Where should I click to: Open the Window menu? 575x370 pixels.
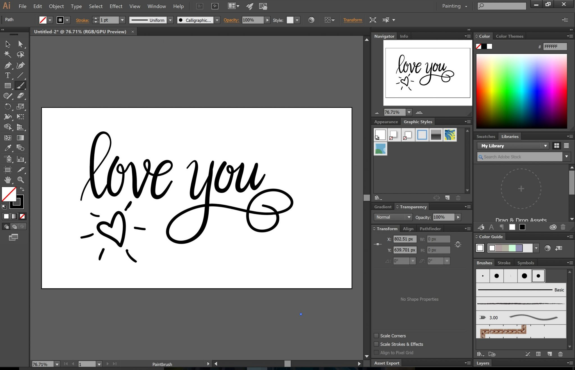coord(157,6)
